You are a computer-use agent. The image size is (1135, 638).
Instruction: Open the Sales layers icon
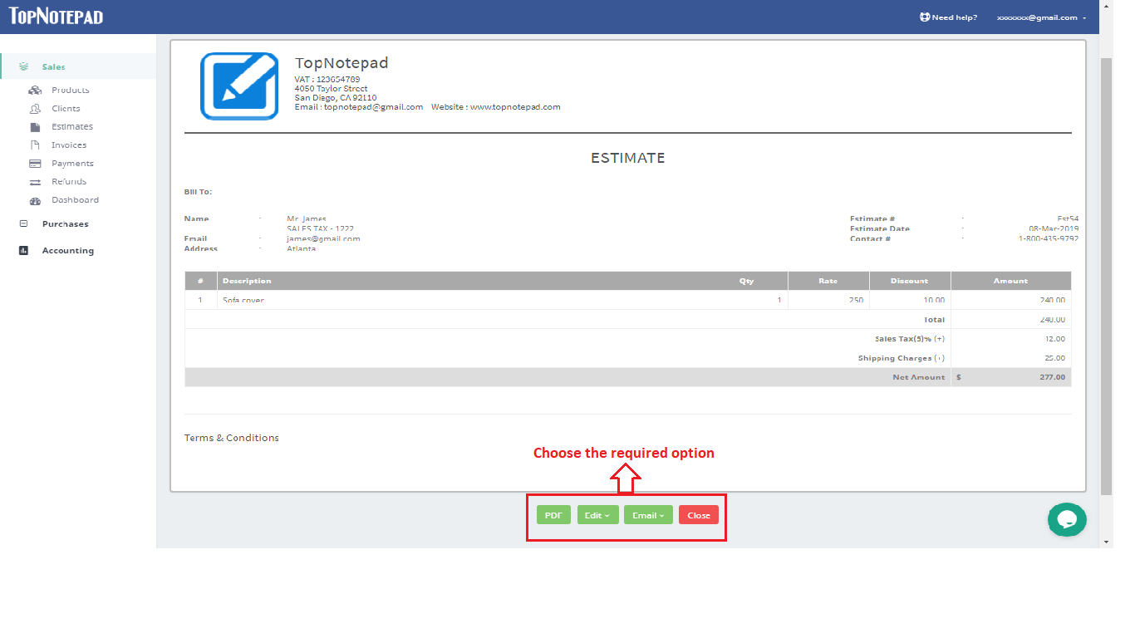pos(24,66)
